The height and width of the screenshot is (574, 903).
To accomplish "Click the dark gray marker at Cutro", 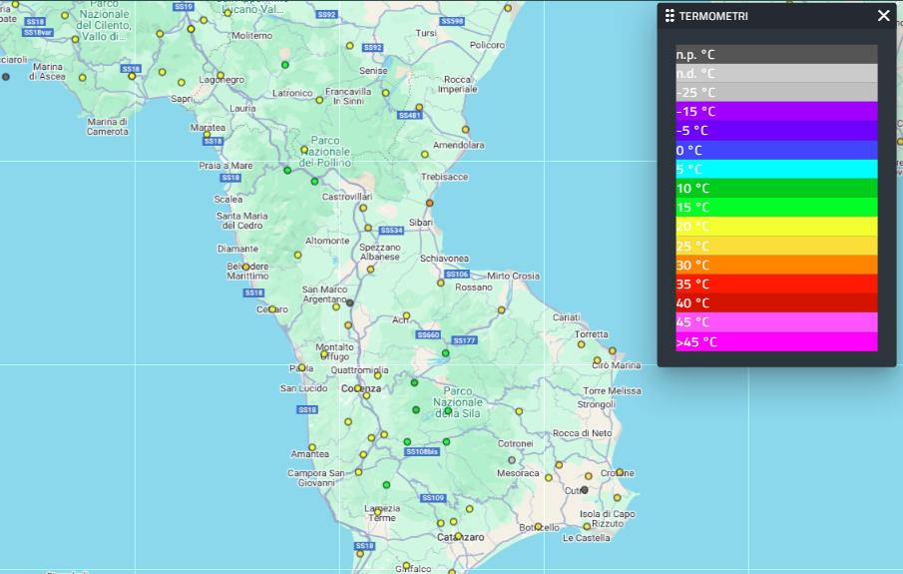I will [x=585, y=490].
